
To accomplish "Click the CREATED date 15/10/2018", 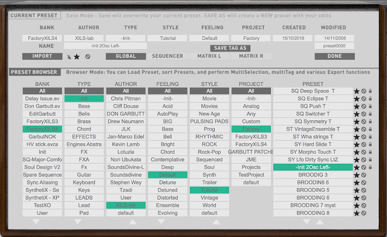I will [x=293, y=38].
